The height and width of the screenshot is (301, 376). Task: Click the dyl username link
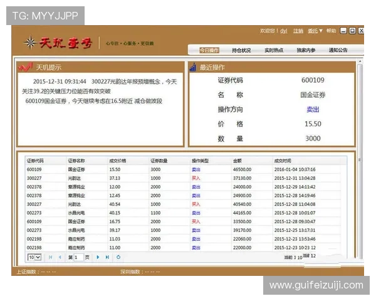click(x=284, y=31)
